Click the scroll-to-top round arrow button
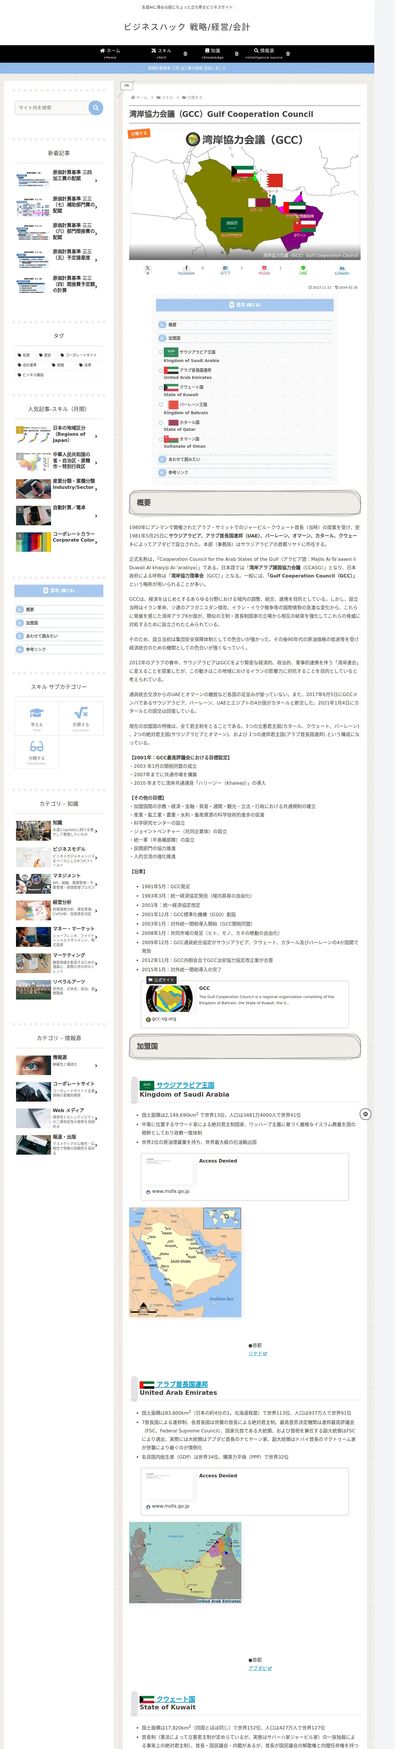Image resolution: width=395 pixels, height=1749 pixels. 365,1114
